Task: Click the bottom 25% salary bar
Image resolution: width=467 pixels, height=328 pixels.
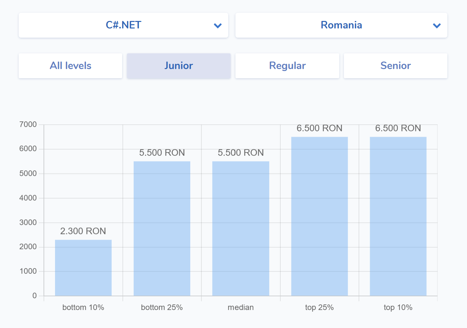Action: [x=162, y=228]
